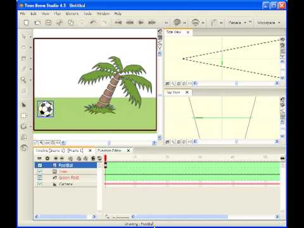Click the Copy icon in the toolbar

(71, 23)
